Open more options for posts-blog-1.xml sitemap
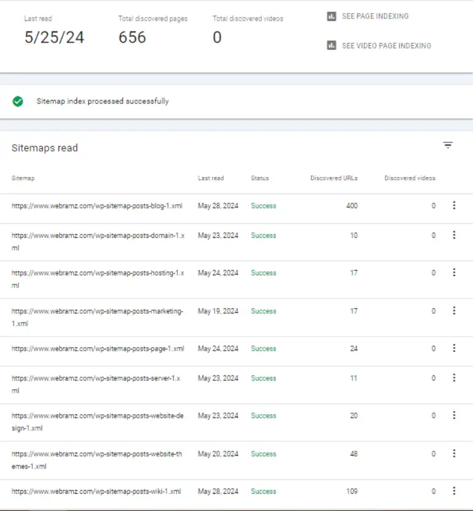Screen dimensions: 473x511 454,205
